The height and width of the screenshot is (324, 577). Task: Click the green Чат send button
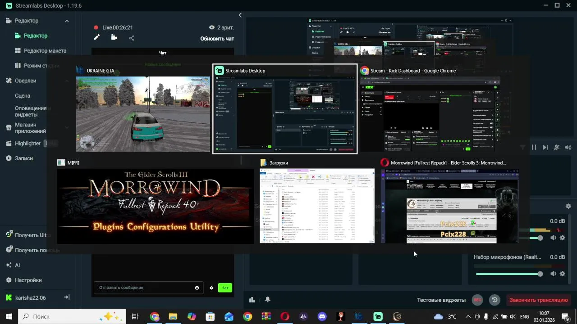click(225, 288)
